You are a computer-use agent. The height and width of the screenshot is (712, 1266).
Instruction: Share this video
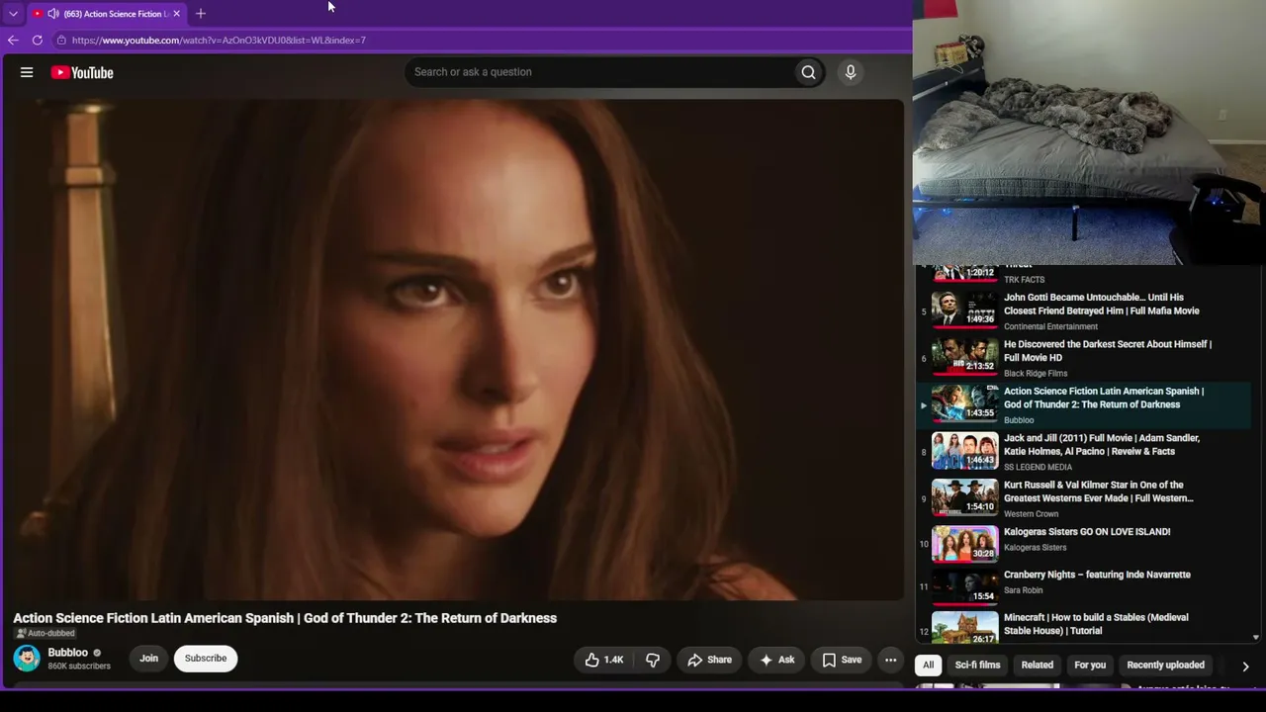point(709,660)
